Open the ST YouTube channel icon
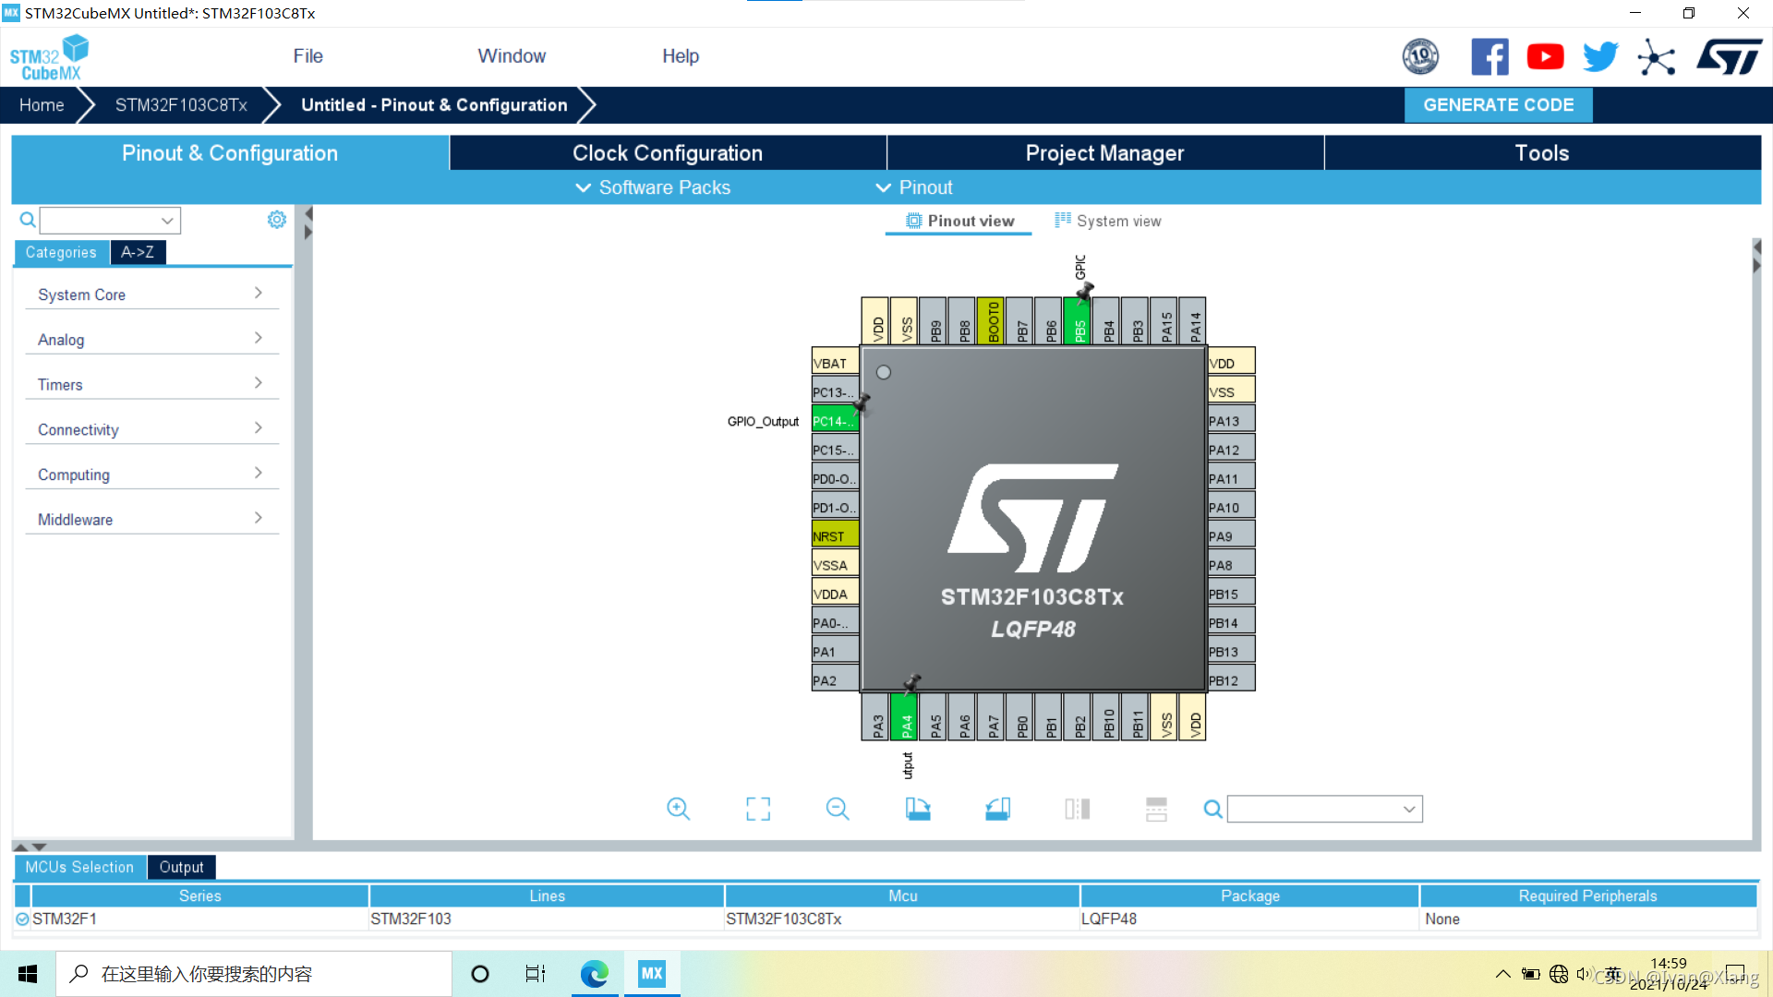Image resolution: width=1773 pixels, height=997 pixels. click(x=1545, y=57)
